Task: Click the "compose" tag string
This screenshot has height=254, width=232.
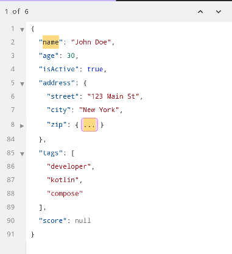Action: [x=65, y=194]
